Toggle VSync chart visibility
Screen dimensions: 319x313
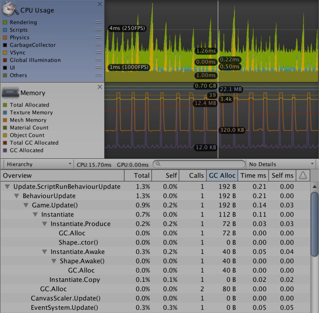5,53
